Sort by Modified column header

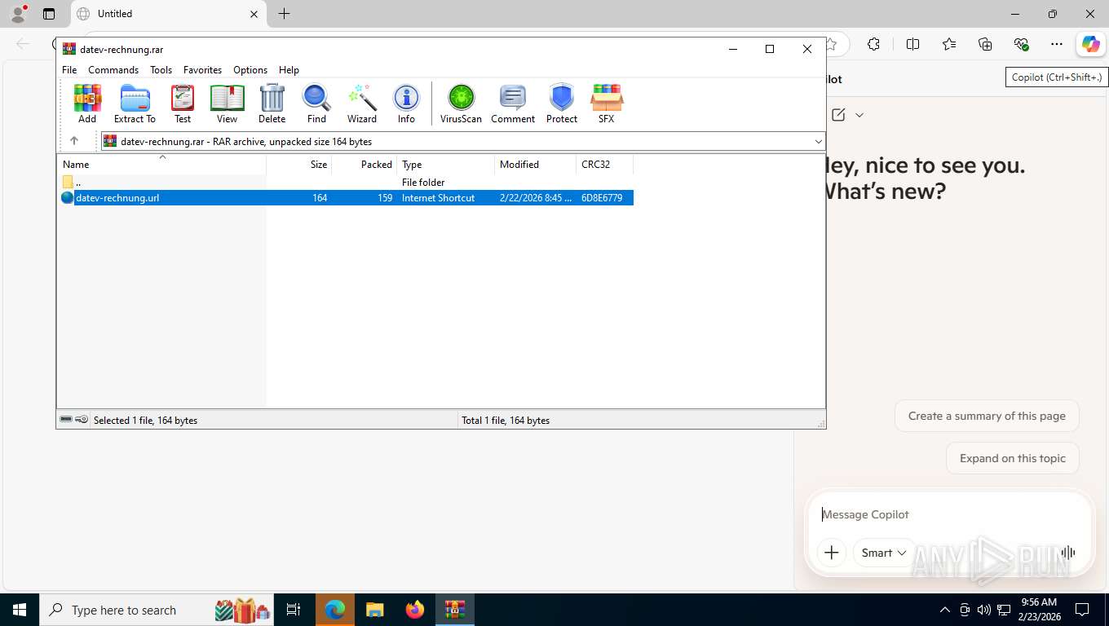pos(536,164)
